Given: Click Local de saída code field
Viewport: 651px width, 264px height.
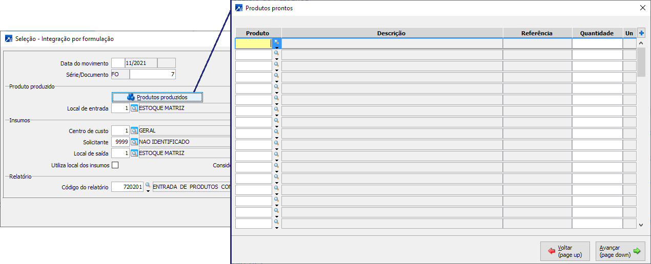Looking at the screenshot, I should point(120,153).
